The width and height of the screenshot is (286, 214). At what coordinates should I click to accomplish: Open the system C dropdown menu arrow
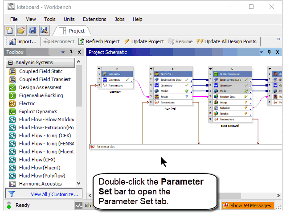[x=210, y=69]
